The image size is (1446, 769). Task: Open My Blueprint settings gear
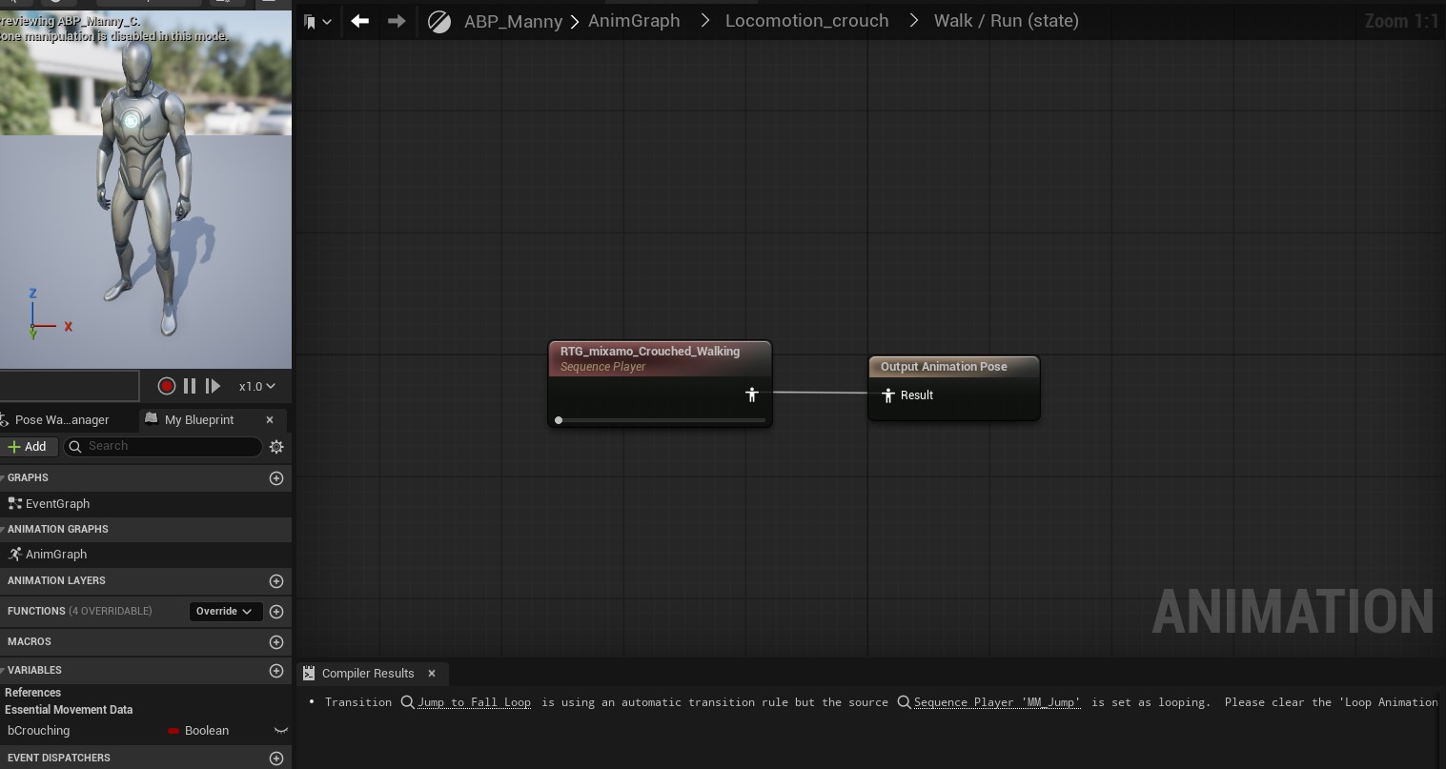coord(276,447)
